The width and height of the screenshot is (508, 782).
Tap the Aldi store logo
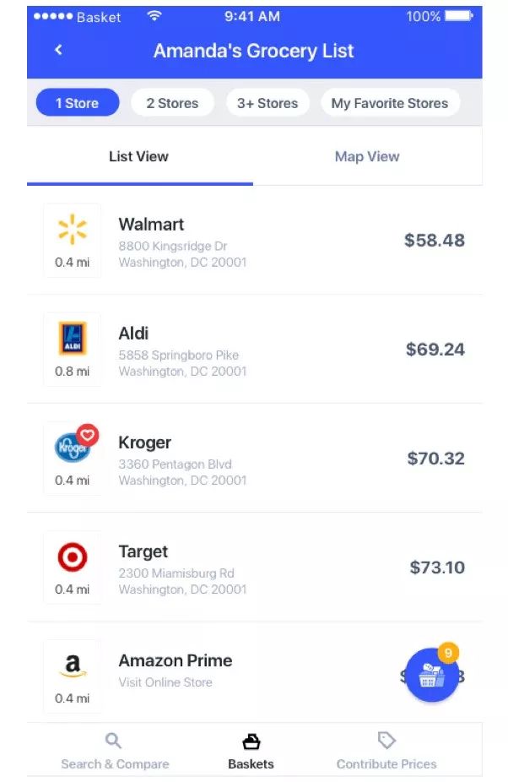coord(73,339)
